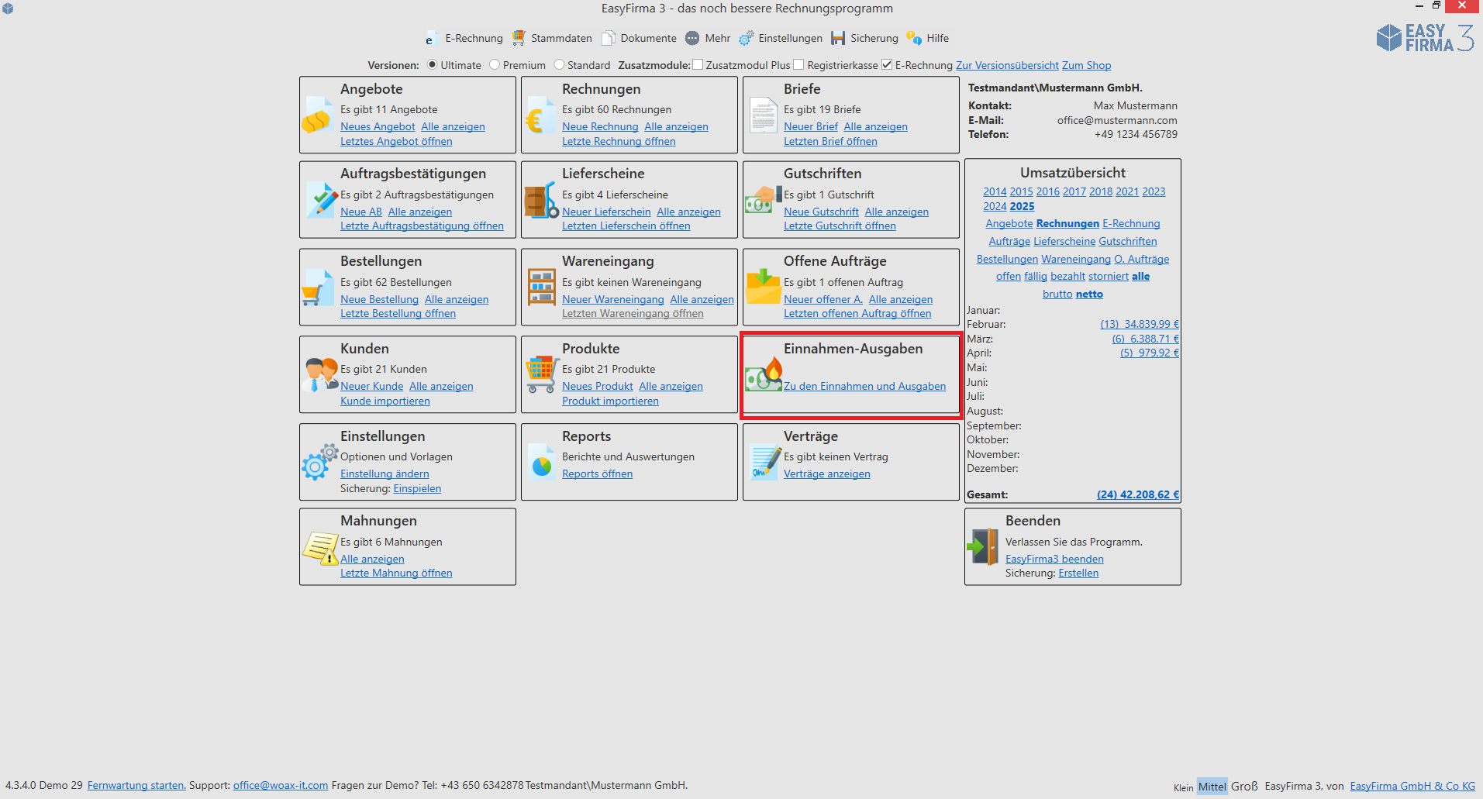Open the Sicherung menu
This screenshot has width=1483, height=799.
coord(864,38)
